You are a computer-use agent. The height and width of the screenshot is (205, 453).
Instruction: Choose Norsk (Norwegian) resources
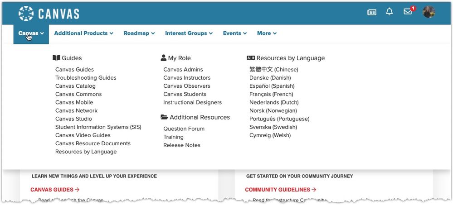coord(273,111)
